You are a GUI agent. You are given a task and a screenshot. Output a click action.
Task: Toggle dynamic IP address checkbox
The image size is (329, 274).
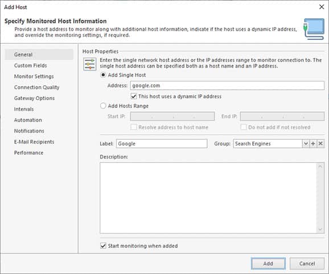click(x=134, y=97)
